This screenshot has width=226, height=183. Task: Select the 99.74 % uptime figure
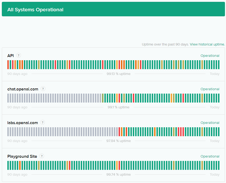click(118, 175)
